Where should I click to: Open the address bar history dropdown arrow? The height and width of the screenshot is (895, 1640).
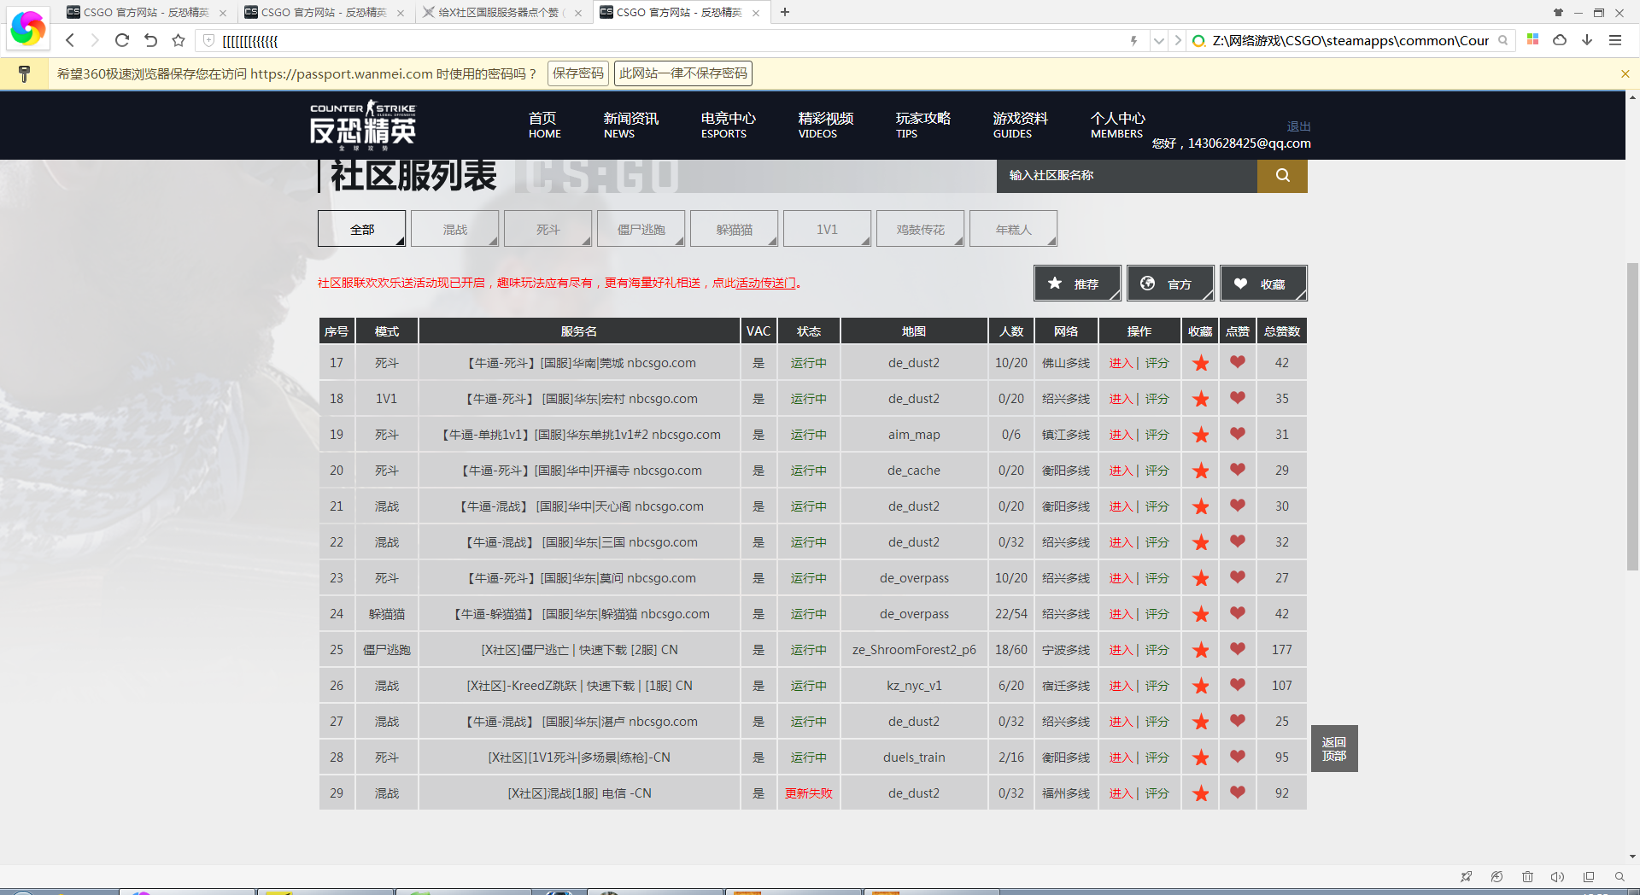point(1158,40)
